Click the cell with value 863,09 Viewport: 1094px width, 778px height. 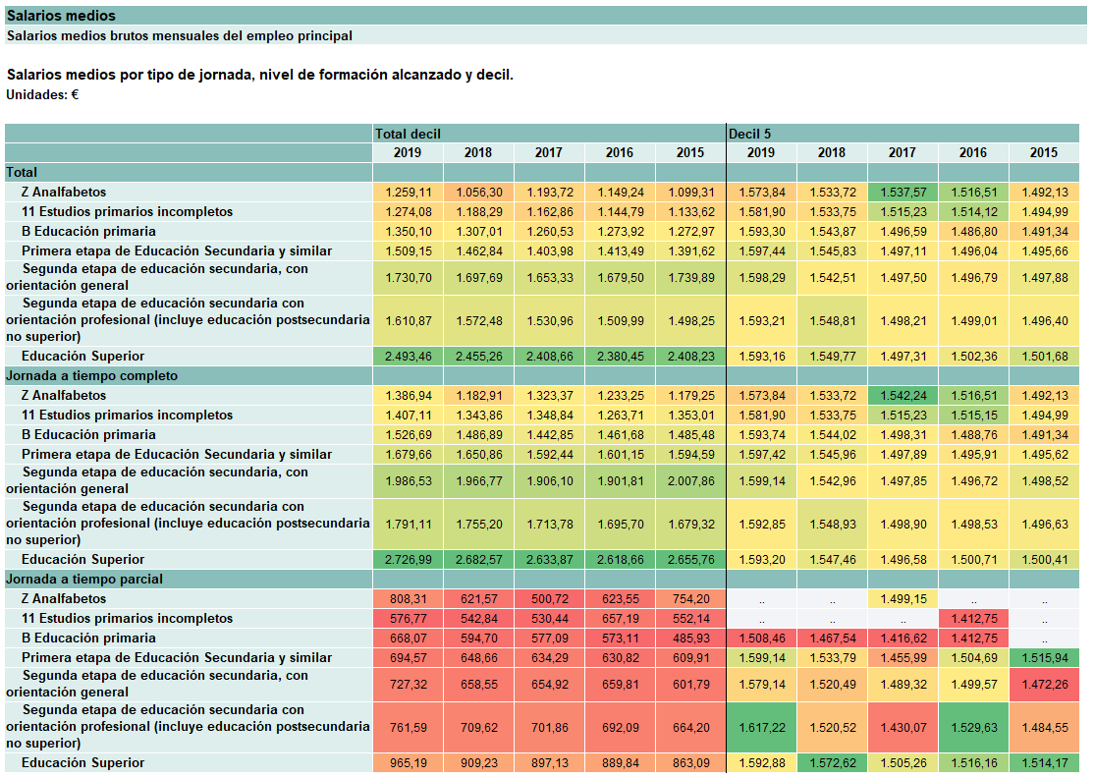click(690, 763)
